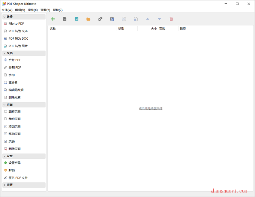Image resolution: width=255 pixels, height=197 pixels.
Task: Collapse the 页面 section header
Action: click(24, 104)
